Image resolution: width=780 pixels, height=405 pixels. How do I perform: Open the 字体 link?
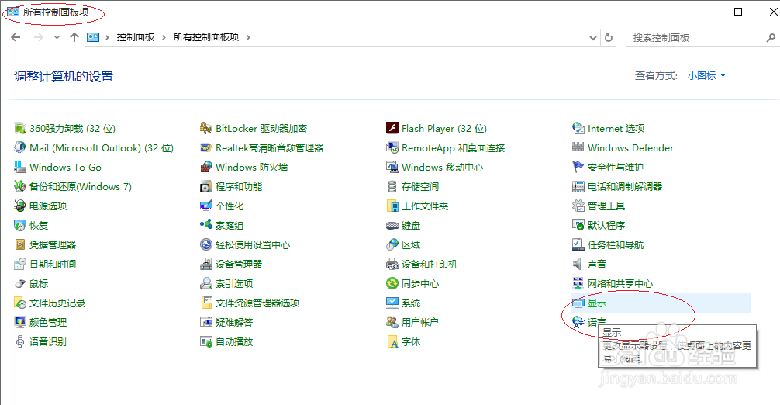pyautogui.click(x=411, y=342)
